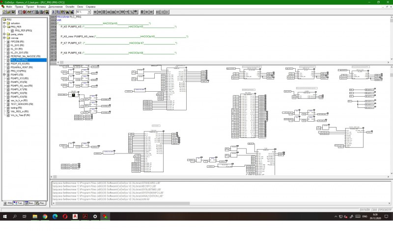The height and width of the screenshot is (231, 393).
Task: Open Opera browser from the taskbar
Action: (x=65, y=216)
